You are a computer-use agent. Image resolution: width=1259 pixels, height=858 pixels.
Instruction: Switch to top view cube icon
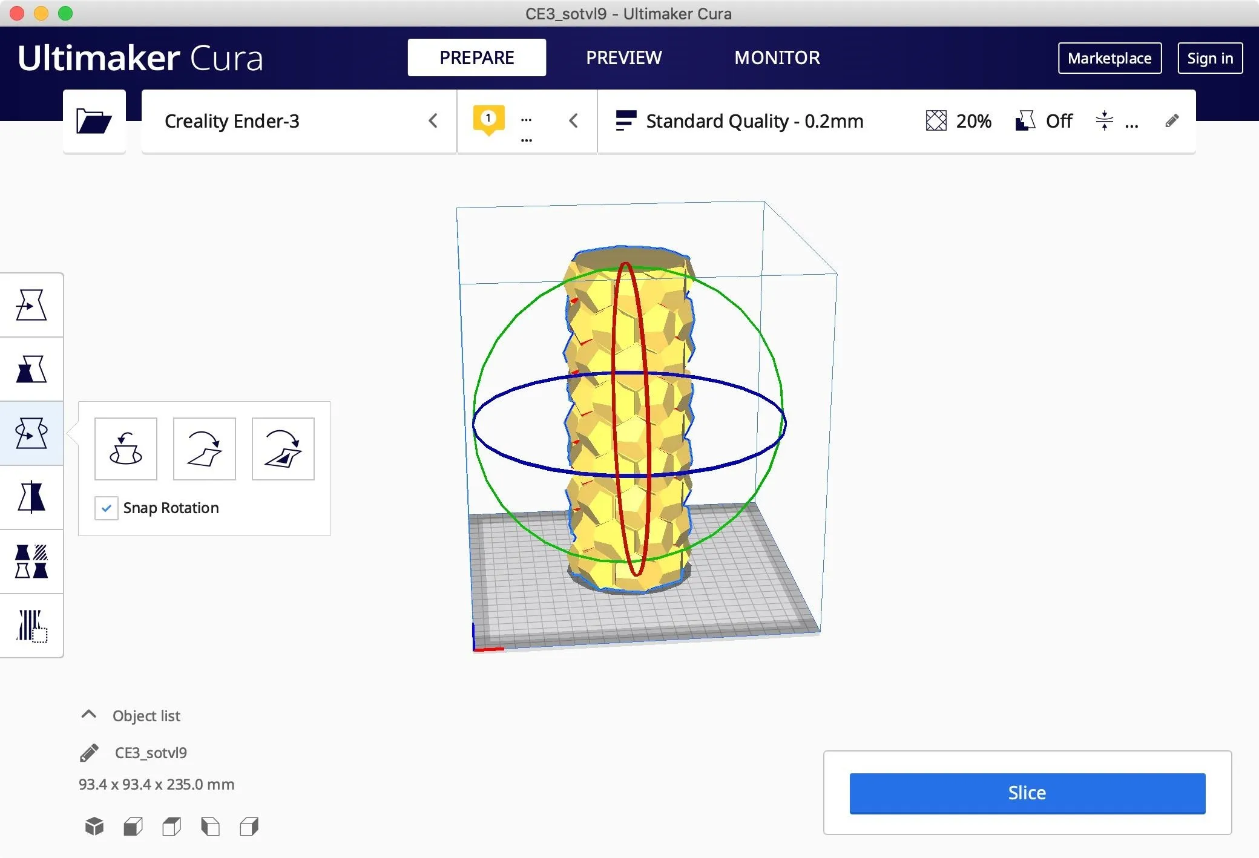[x=172, y=827]
